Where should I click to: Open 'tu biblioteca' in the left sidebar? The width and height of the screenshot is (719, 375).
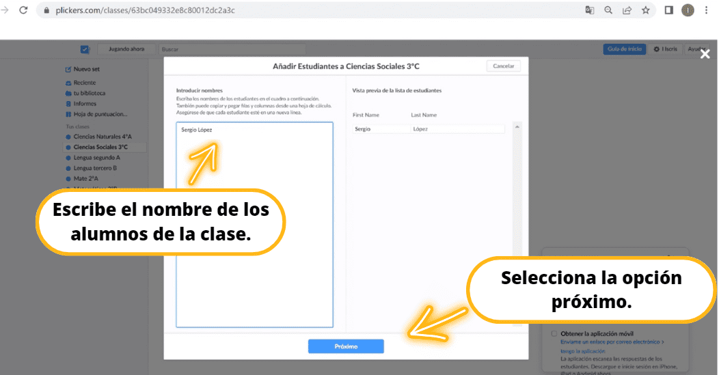[x=89, y=93]
